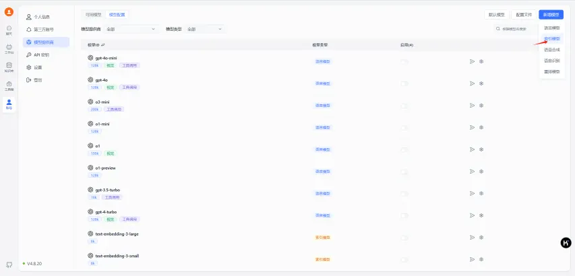Open settings gear for o1-mini row
Screen dimensions: 575x276
[x=481, y=127]
